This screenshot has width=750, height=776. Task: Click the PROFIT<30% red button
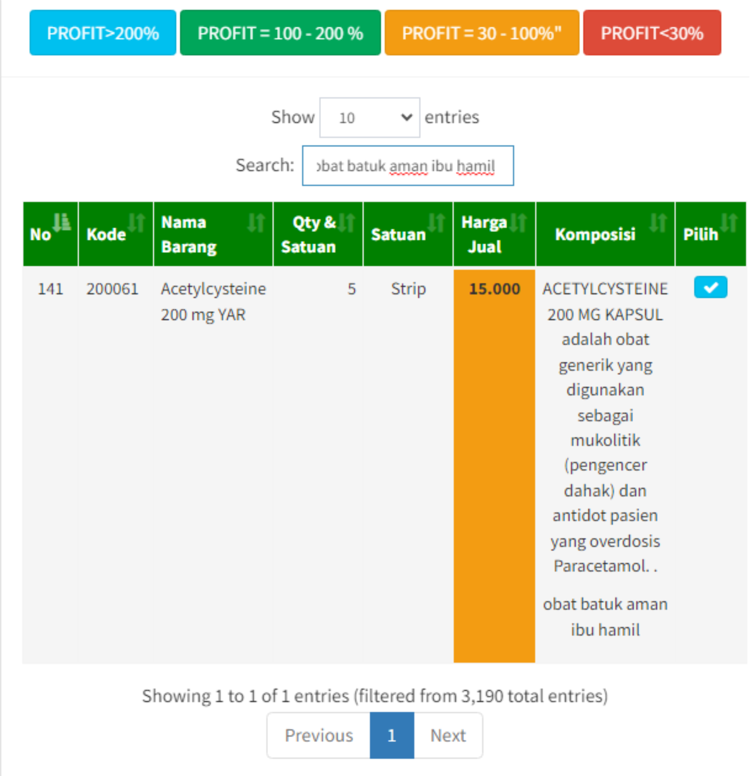tap(652, 33)
